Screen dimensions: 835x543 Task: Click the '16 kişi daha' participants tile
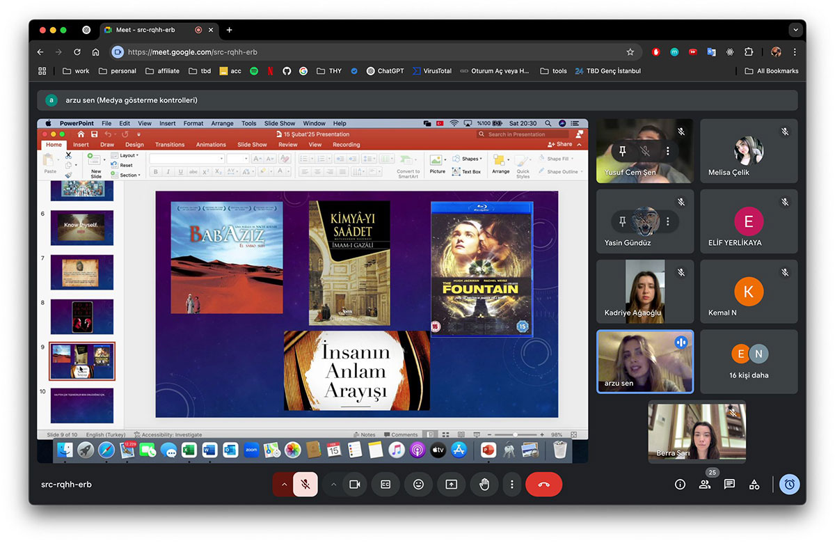pos(749,362)
